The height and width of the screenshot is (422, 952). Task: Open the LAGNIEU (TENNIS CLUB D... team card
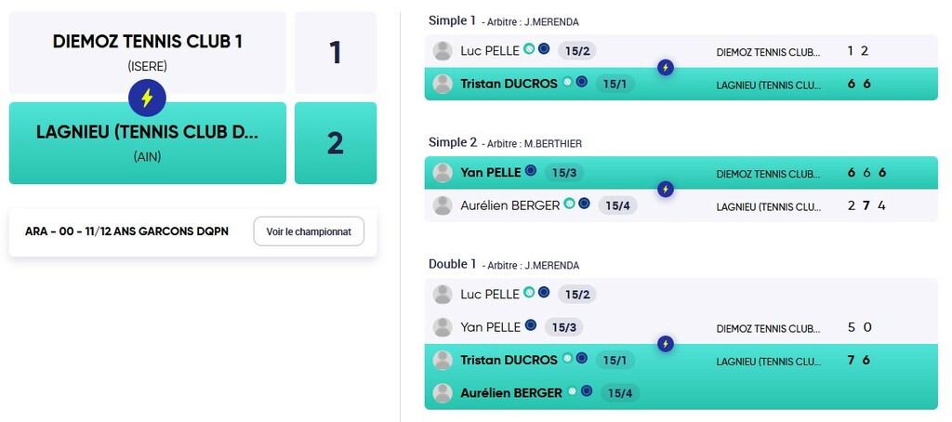tap(147, 142)
